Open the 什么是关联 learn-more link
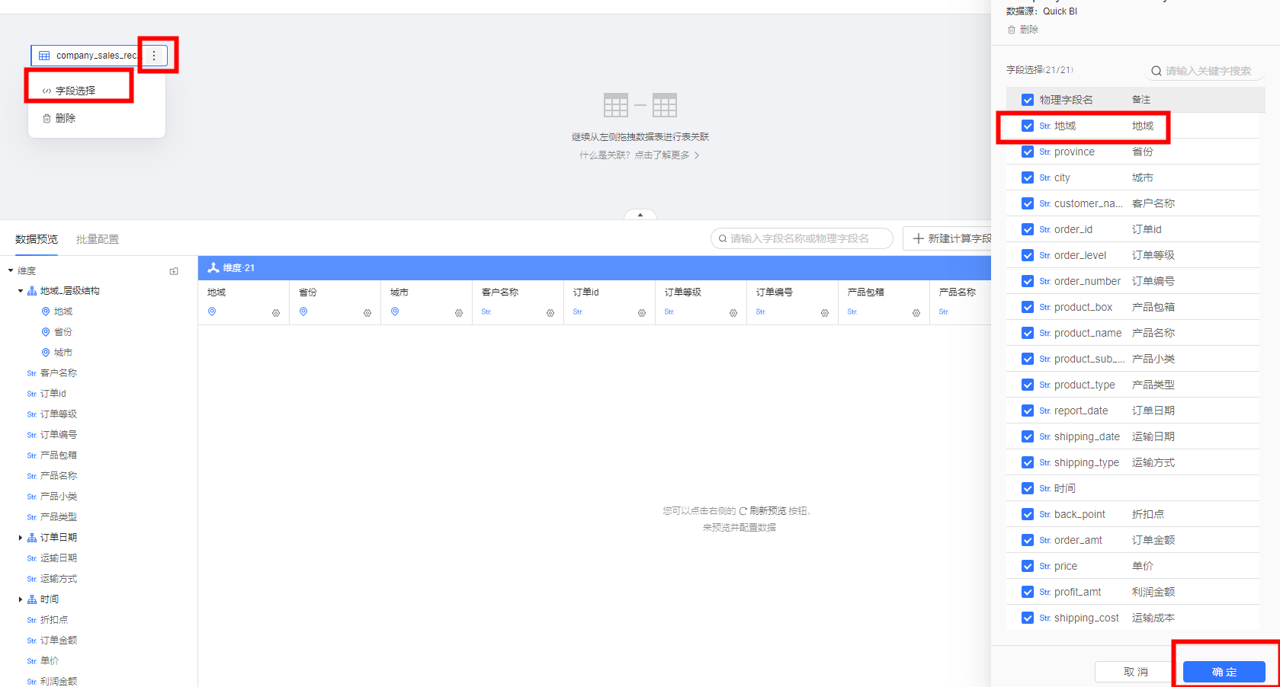 coord(639,155)
